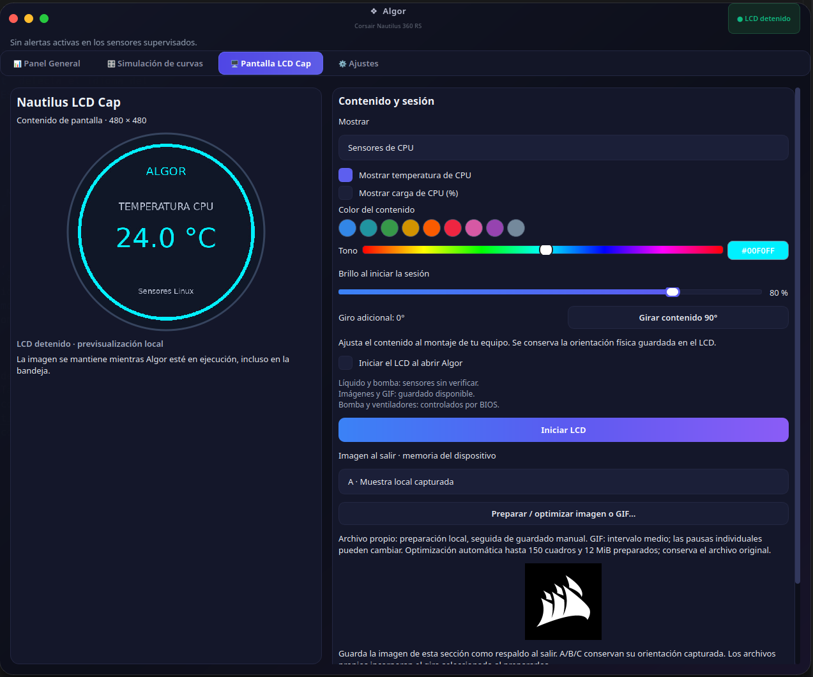This screenshot has width=813, height=677.
Task: Pick the pink content color swatch
Action: [x=474, y=228]
